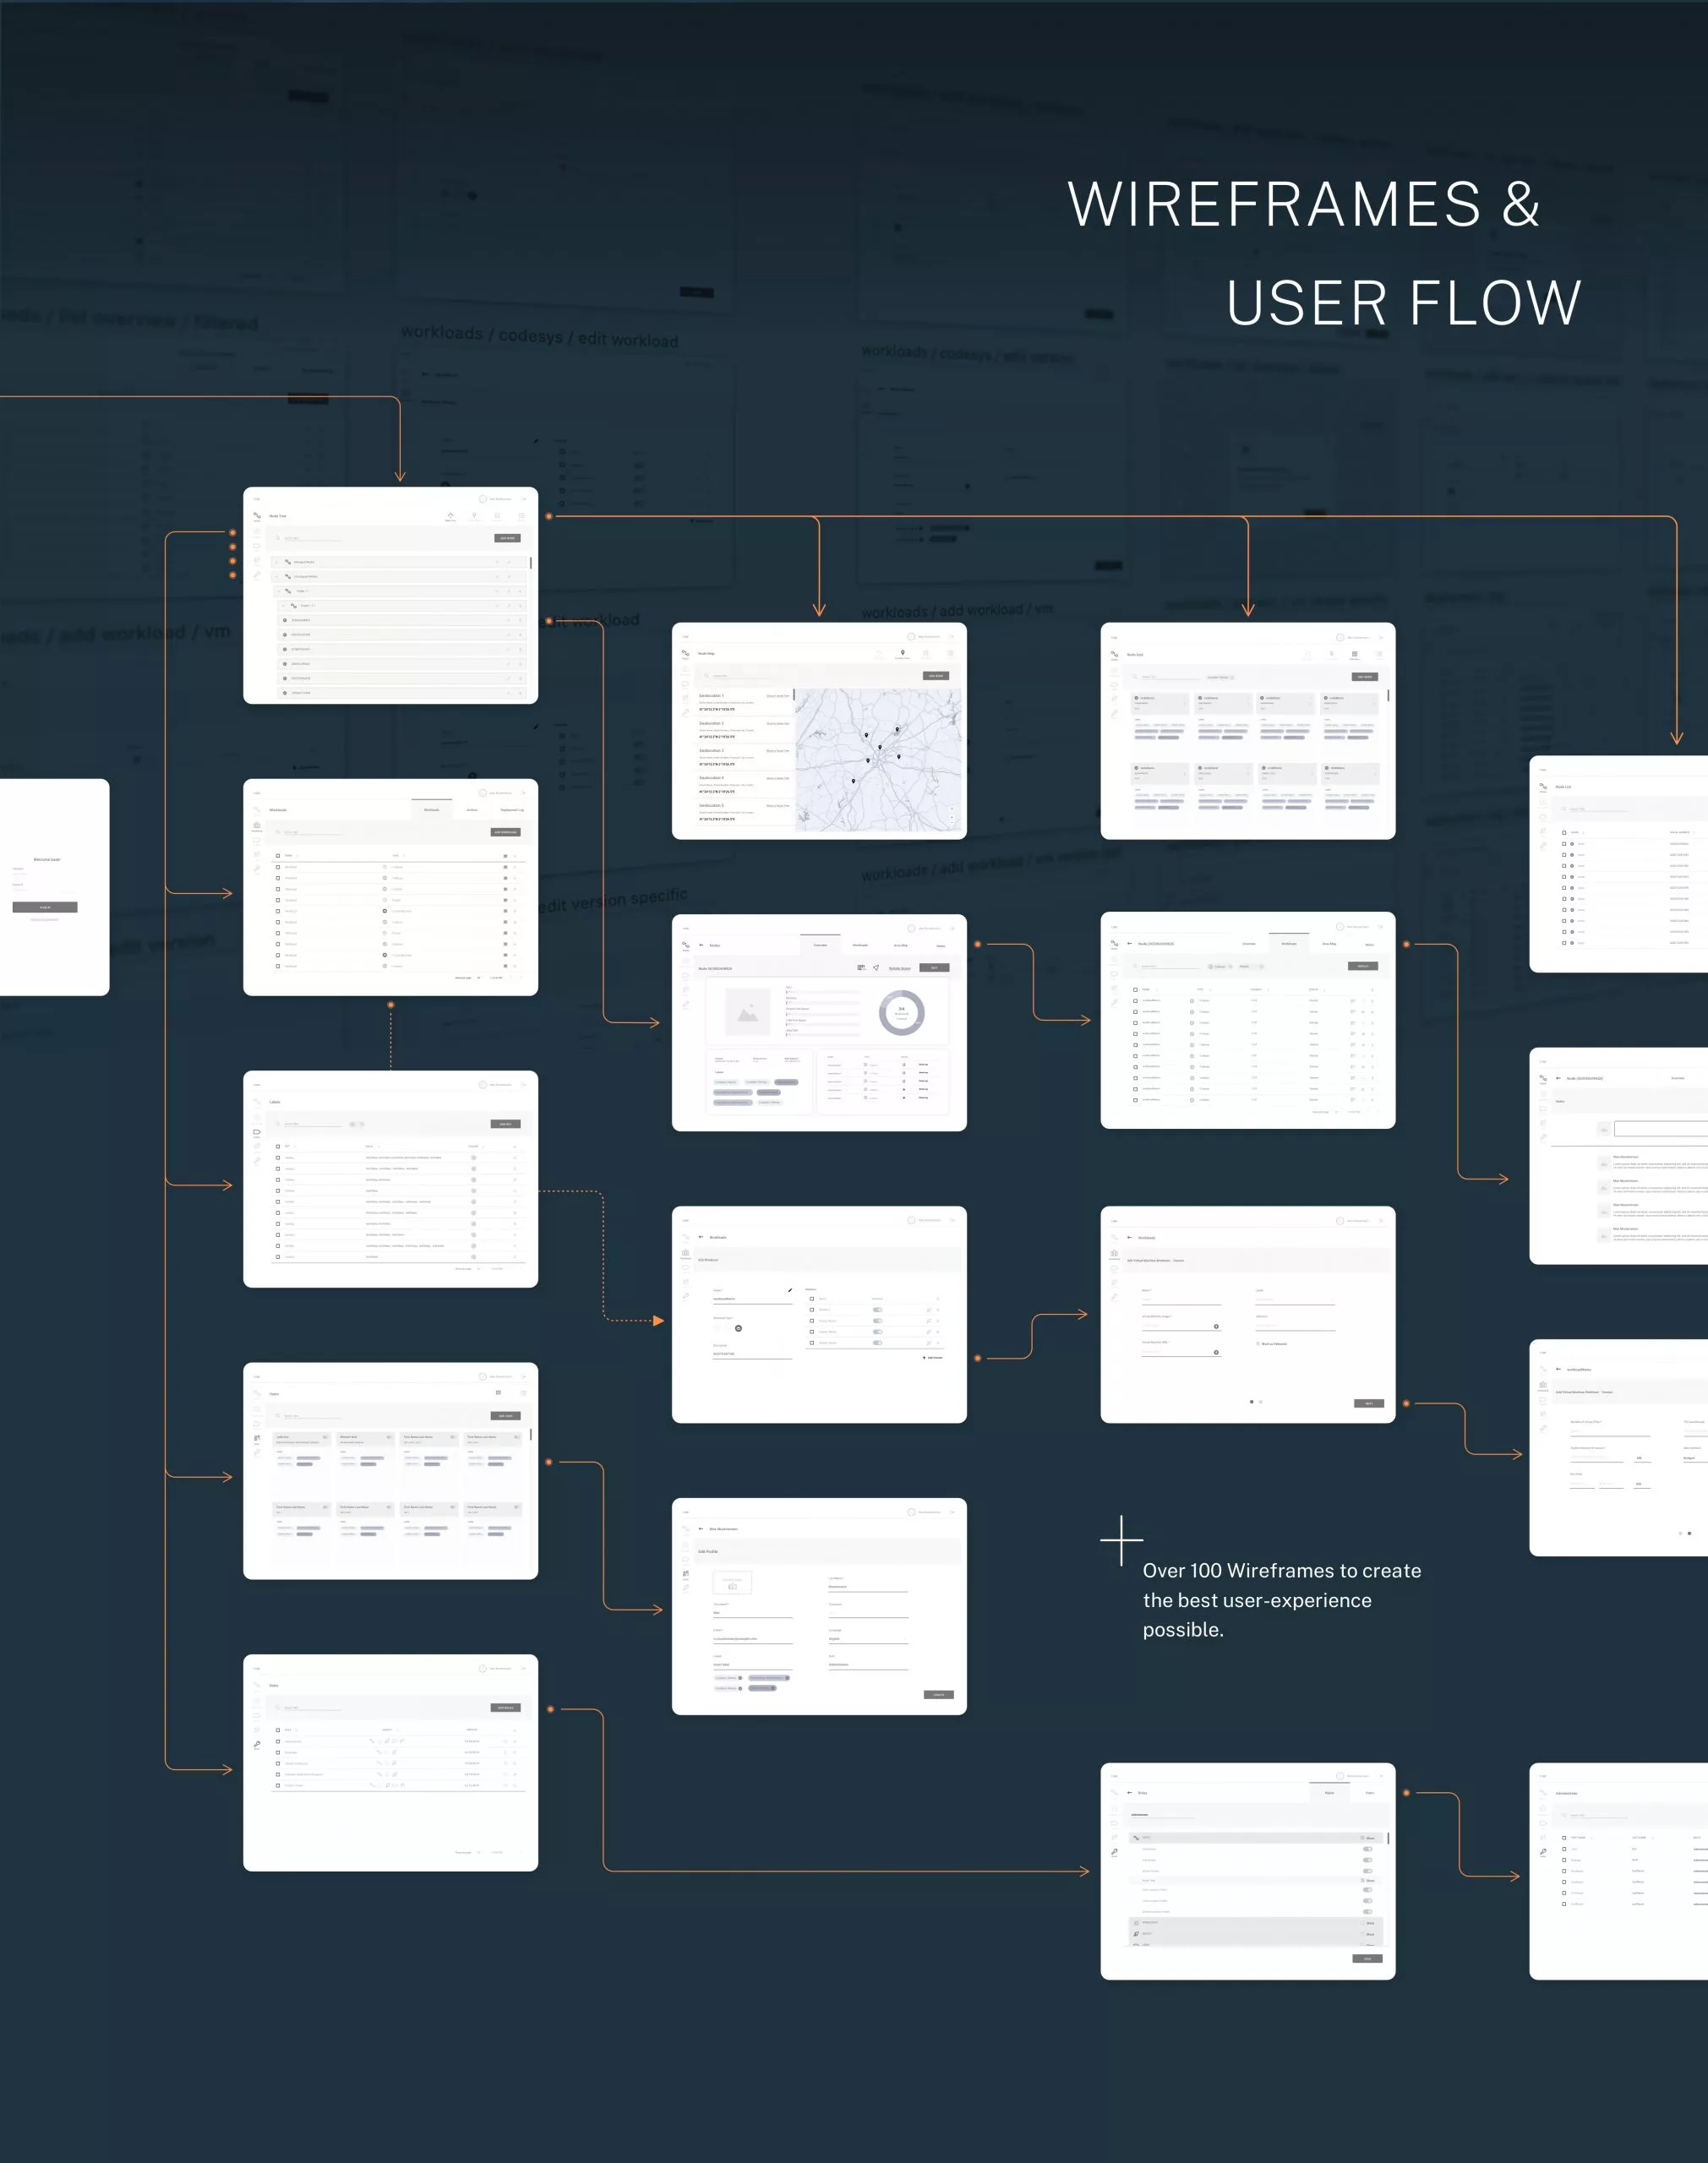
Task: Open the Remote Access link
Action: click(901, 968)
